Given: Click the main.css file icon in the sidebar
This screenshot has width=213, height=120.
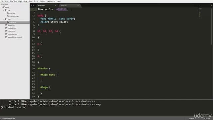Looking at the screenshot, I should (8, 13).
